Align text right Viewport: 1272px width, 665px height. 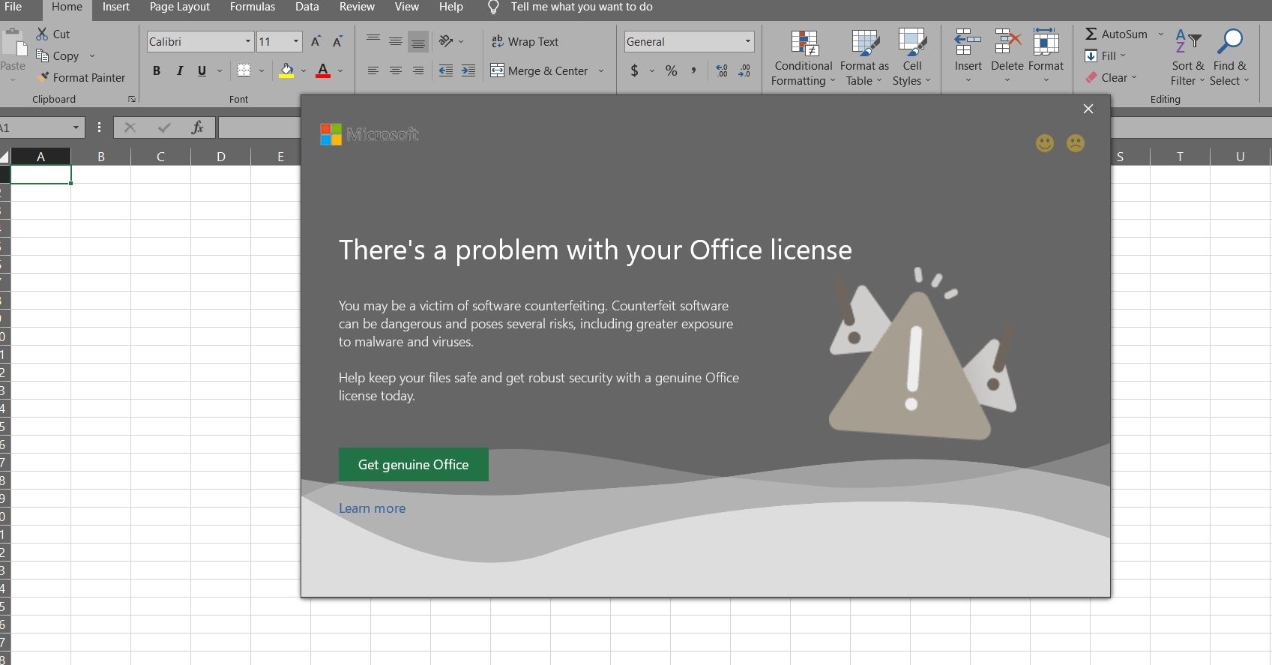(418, 70)
